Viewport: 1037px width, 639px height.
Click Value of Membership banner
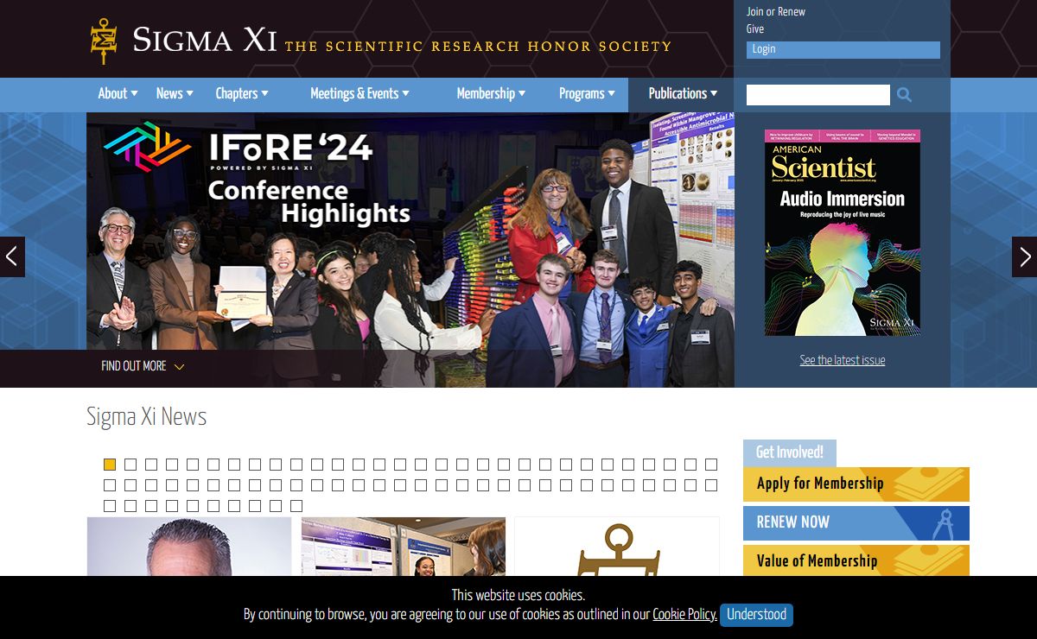coord(856,561)
